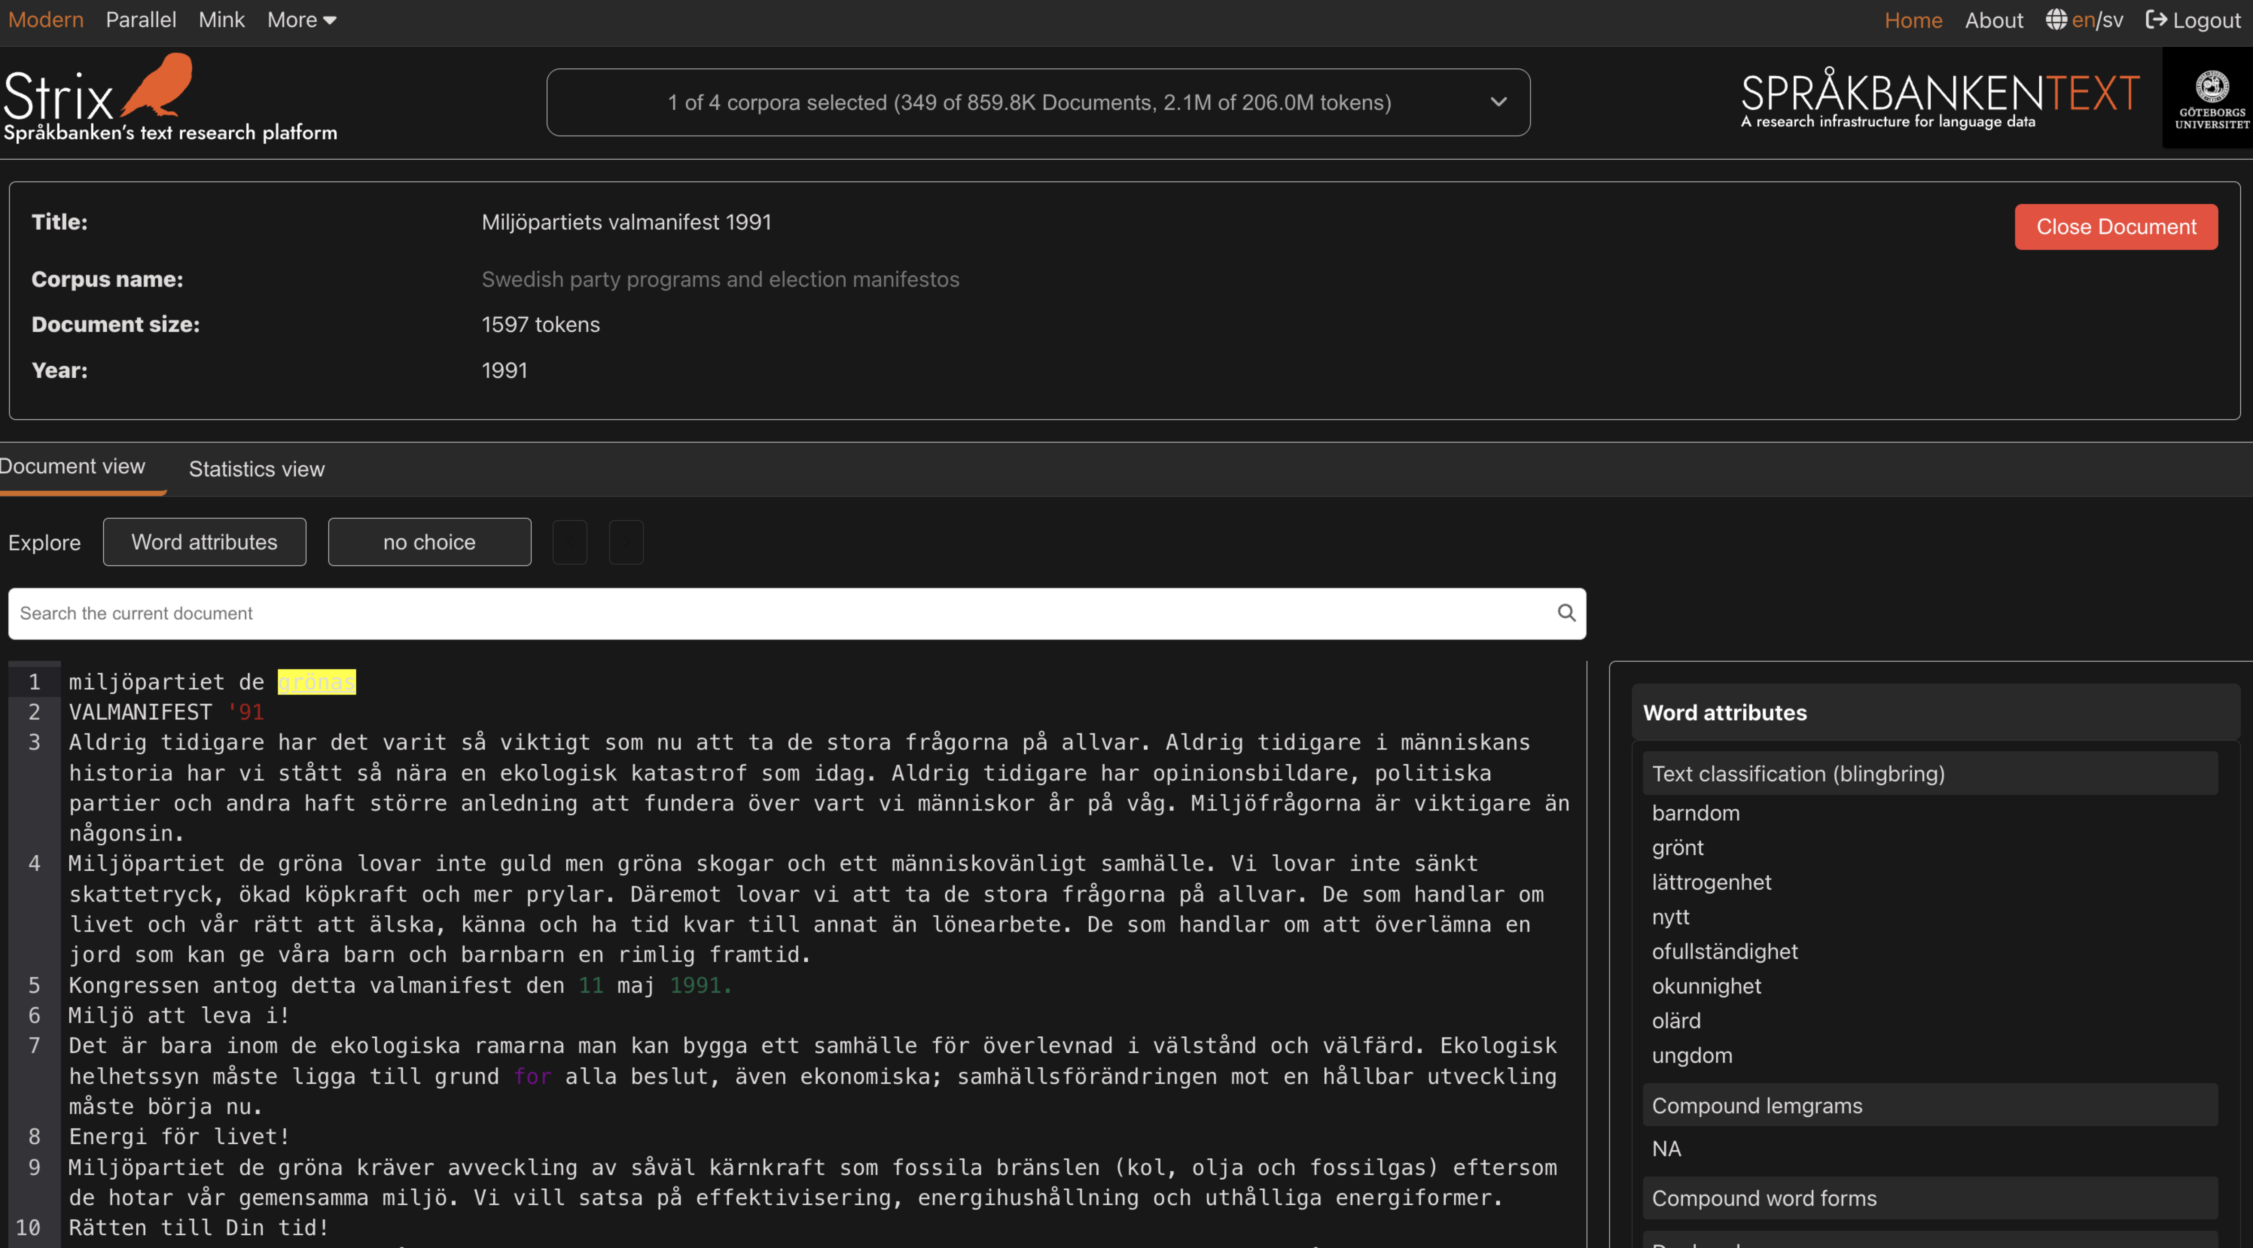Expand the More menu caret
This screenshot has width=2253, height=1248.
point(330,21)
